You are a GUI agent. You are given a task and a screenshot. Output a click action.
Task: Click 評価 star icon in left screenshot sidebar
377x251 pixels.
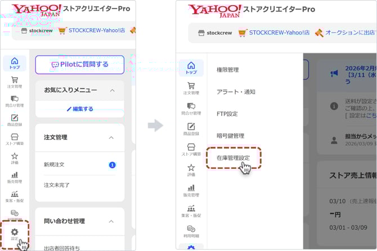(15, 158)
